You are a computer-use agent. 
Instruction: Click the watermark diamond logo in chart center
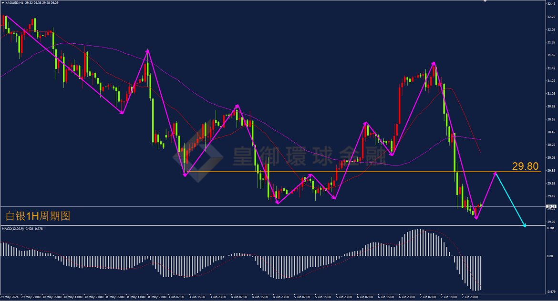point(198,155)
